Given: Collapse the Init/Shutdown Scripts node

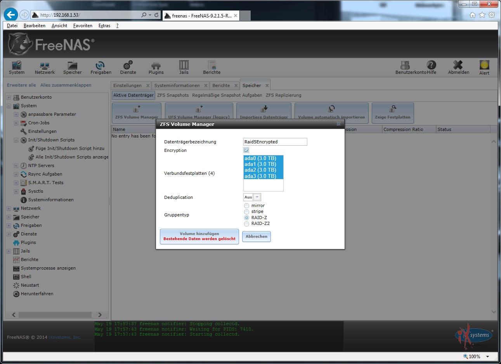Looking at the screenshot, I should click(x=16, y=140).
